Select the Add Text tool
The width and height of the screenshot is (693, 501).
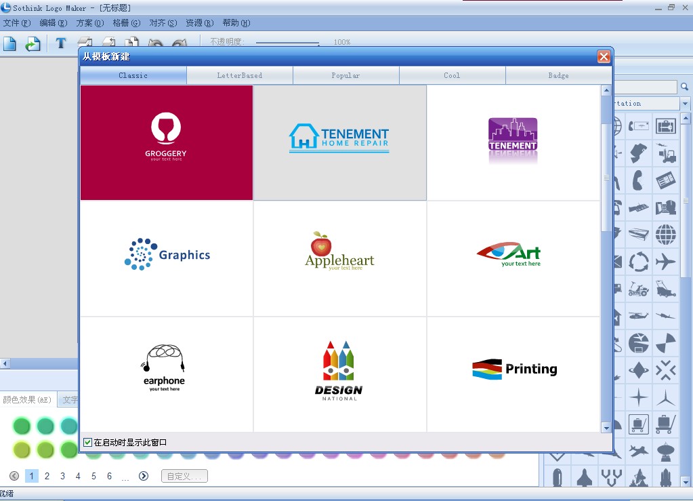pyautogui.click(x=61, y=43)
